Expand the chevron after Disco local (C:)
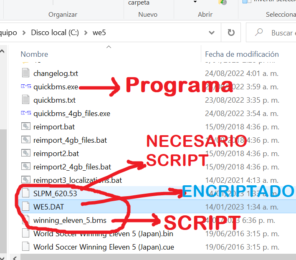This screenshot has width=296, height=260. click(86, 33)
